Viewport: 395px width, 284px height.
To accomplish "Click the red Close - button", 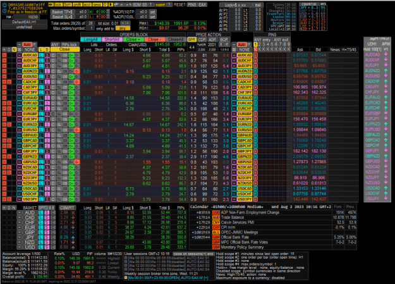I will (x=155, y=40).
